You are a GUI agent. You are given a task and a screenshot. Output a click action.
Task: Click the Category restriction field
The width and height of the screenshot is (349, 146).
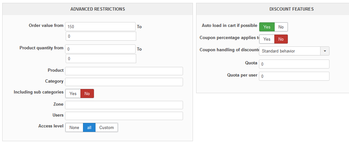tap(124, 82)
